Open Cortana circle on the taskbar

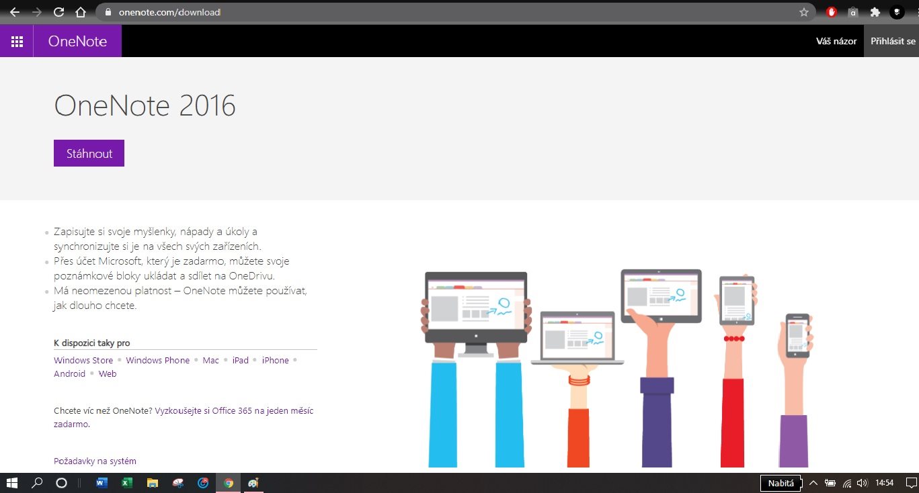[x=61, y=483]
